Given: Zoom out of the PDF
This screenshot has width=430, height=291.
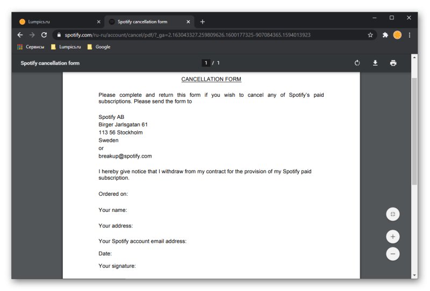Looking at the screenshot, I should tap(393, 254).
